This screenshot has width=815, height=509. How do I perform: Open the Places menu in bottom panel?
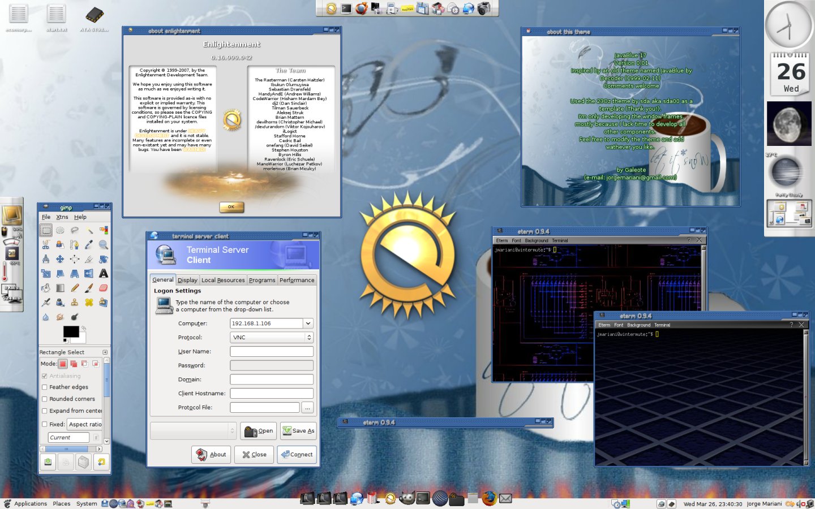[x=62, y=503]
